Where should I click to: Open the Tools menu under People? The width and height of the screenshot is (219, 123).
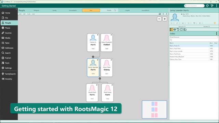coord(29,14)
